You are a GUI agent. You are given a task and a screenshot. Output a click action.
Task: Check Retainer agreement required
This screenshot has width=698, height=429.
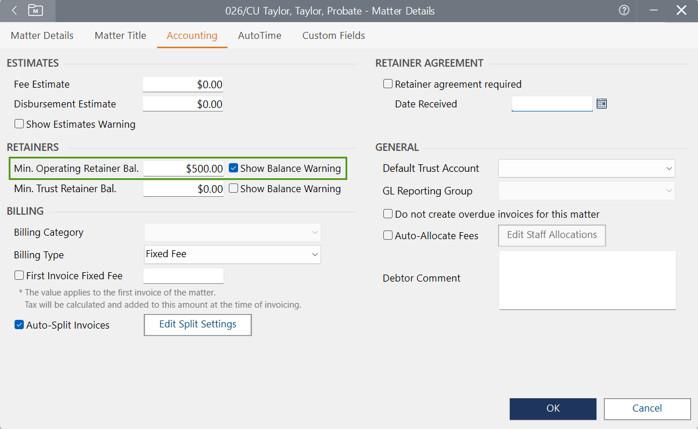click(387, 83)
